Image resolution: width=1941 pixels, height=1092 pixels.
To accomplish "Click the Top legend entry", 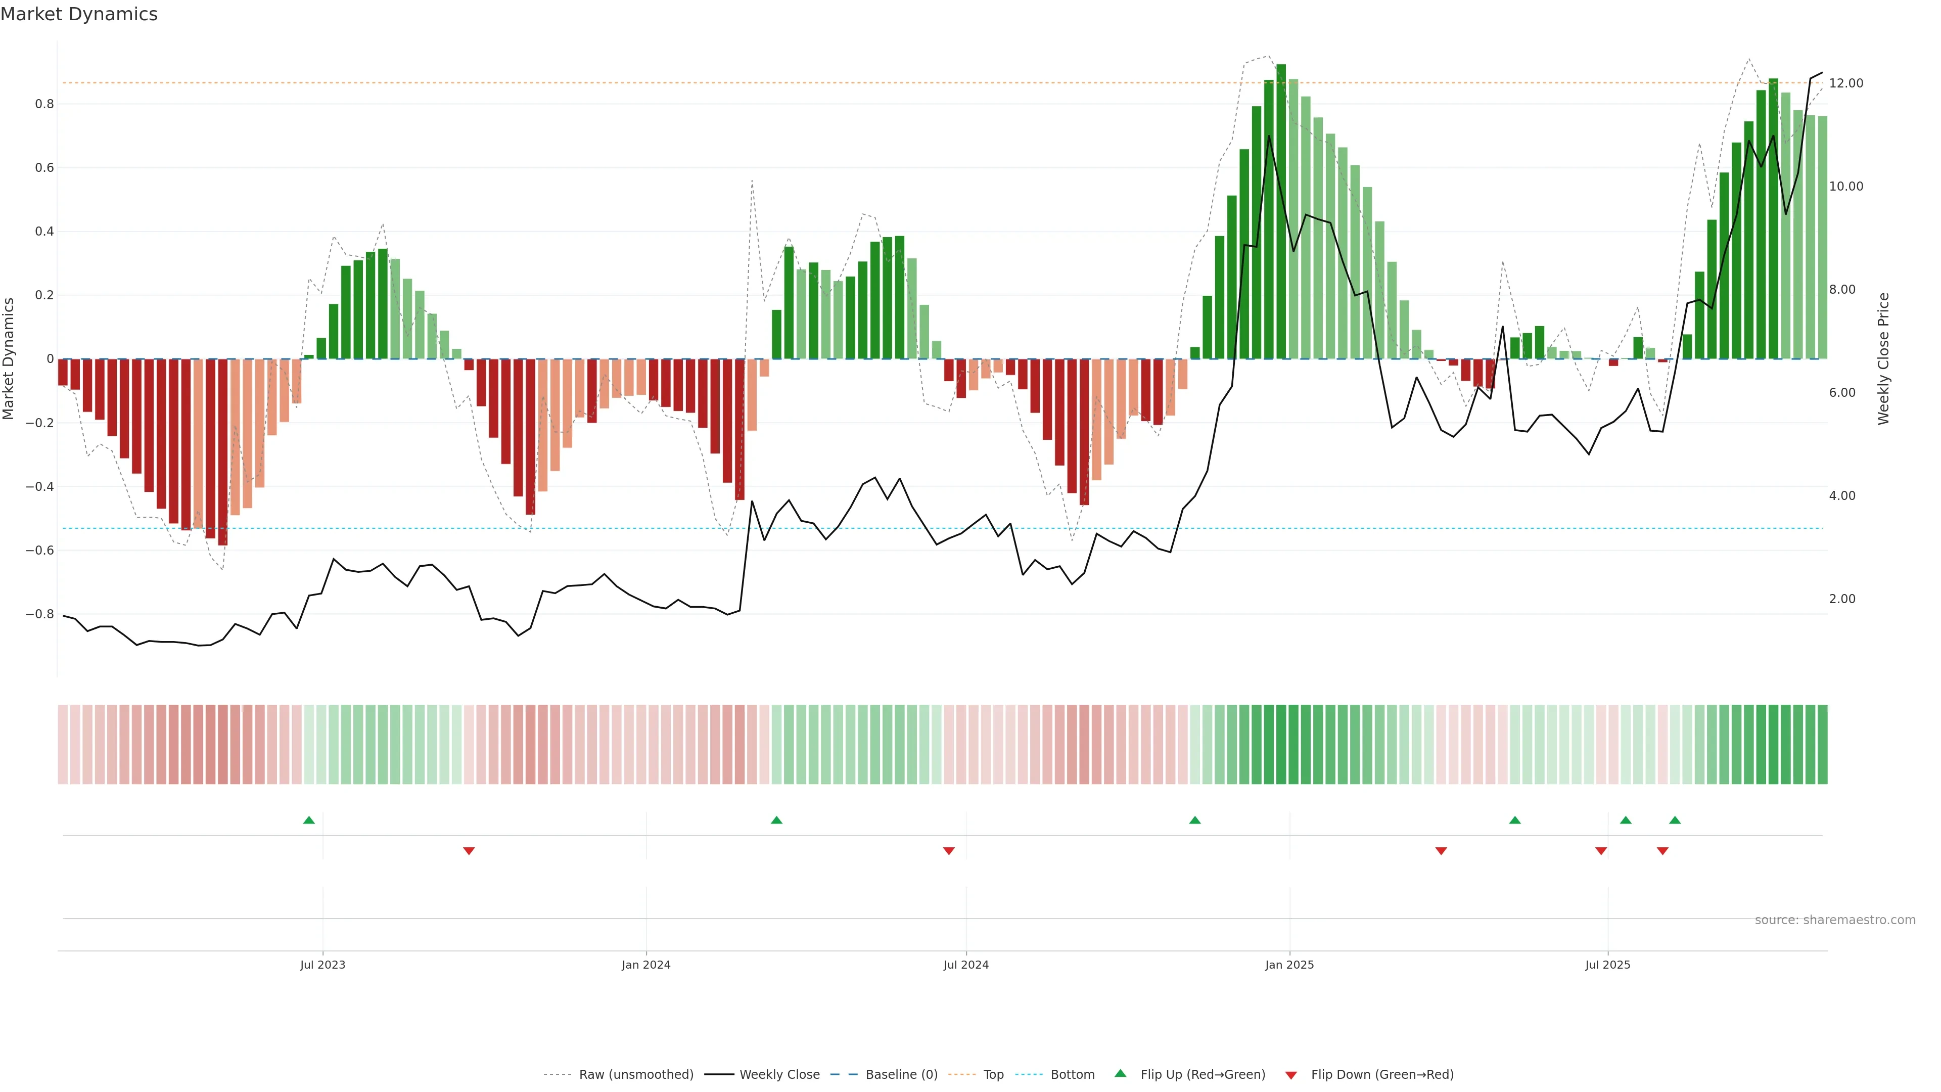I will [993, 1075].
